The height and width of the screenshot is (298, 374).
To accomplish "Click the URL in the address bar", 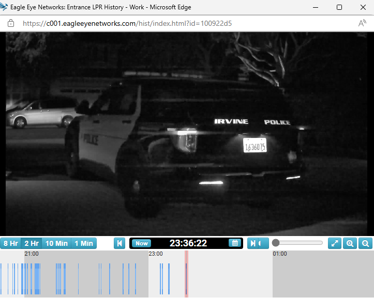I will coord(127,23).
